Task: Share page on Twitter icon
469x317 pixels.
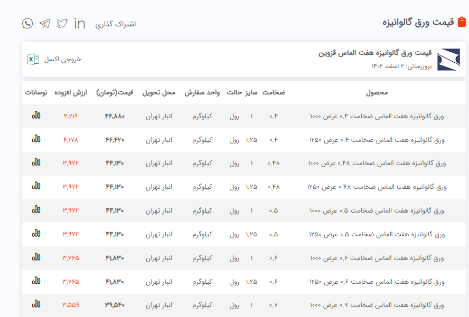Action: click(62, 23)
